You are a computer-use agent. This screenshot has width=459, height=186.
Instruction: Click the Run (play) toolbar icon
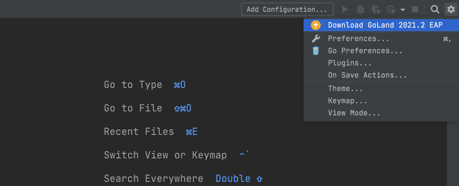(x=345, y=9)
